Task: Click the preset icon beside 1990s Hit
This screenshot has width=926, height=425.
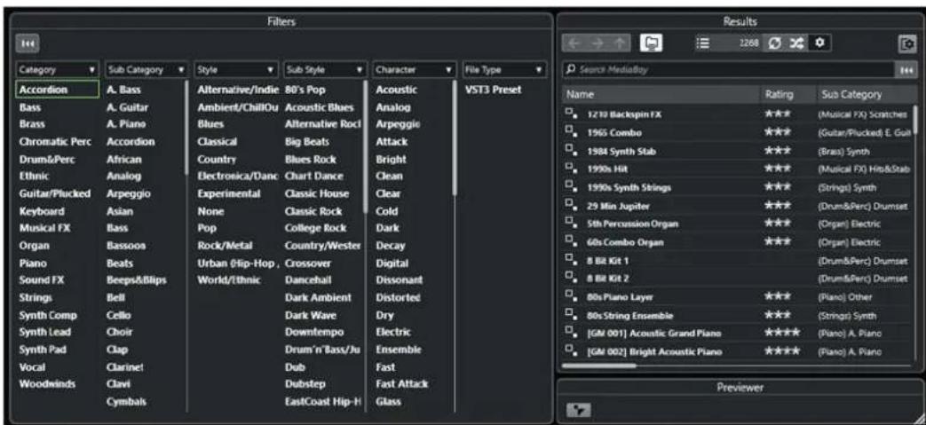Action: (x=571, y=169)
